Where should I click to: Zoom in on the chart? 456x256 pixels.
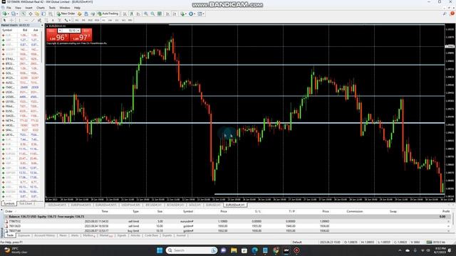click(145, 14)
